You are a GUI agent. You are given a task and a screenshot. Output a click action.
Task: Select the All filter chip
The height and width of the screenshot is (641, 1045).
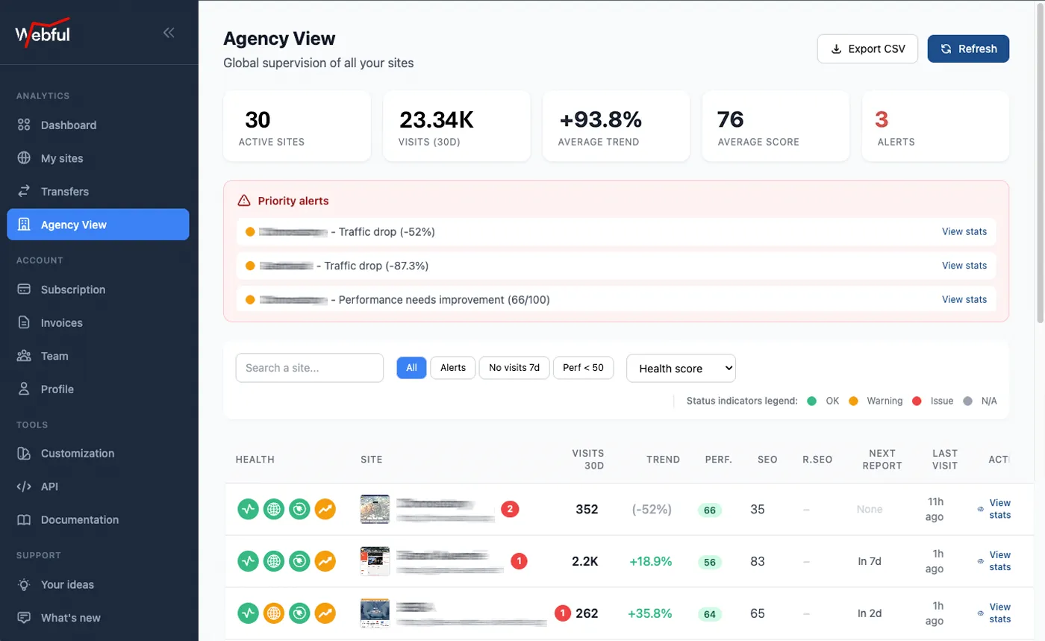411,367
